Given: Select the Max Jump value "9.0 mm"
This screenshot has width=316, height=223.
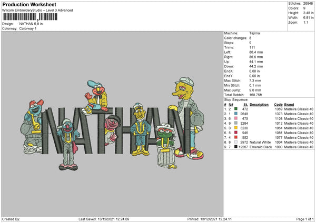Looking at the screenshot, I should 255,90.
